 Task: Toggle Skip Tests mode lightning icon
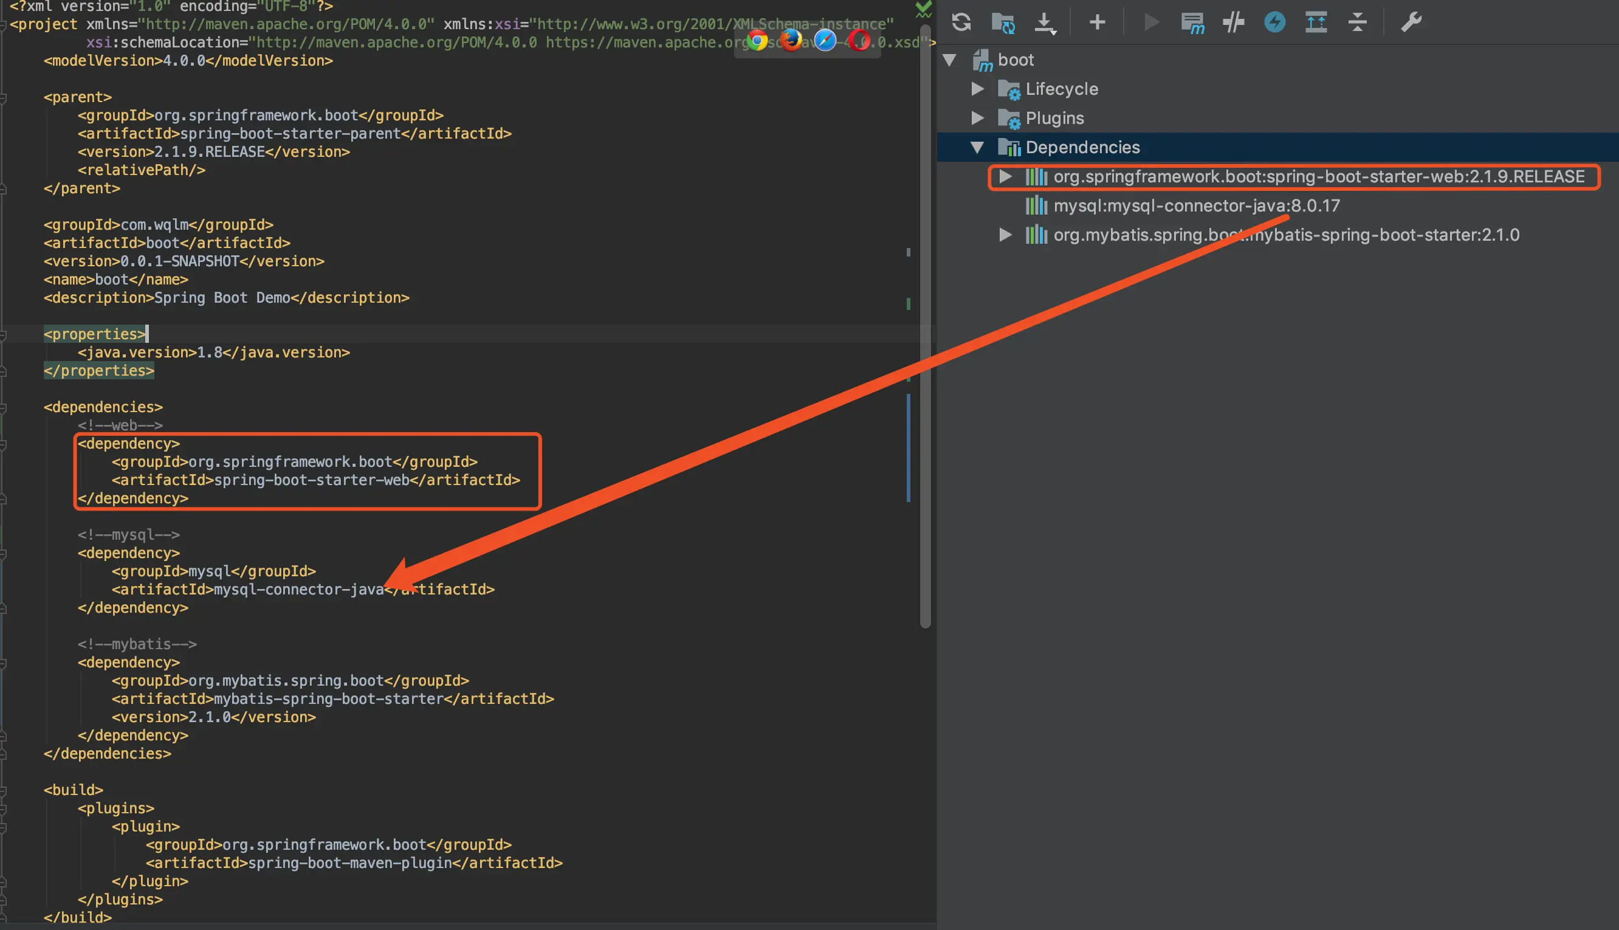1274,22
